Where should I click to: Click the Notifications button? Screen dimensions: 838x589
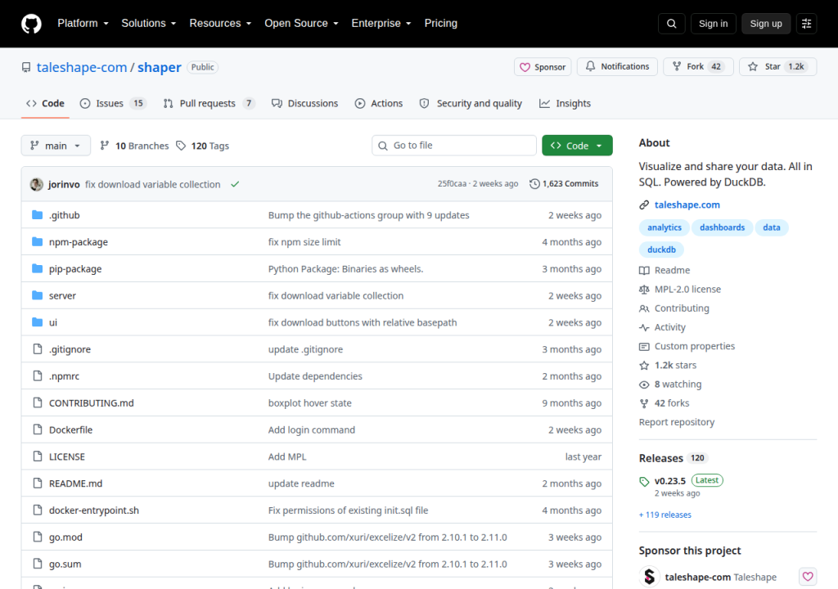(x=617, y=67)
